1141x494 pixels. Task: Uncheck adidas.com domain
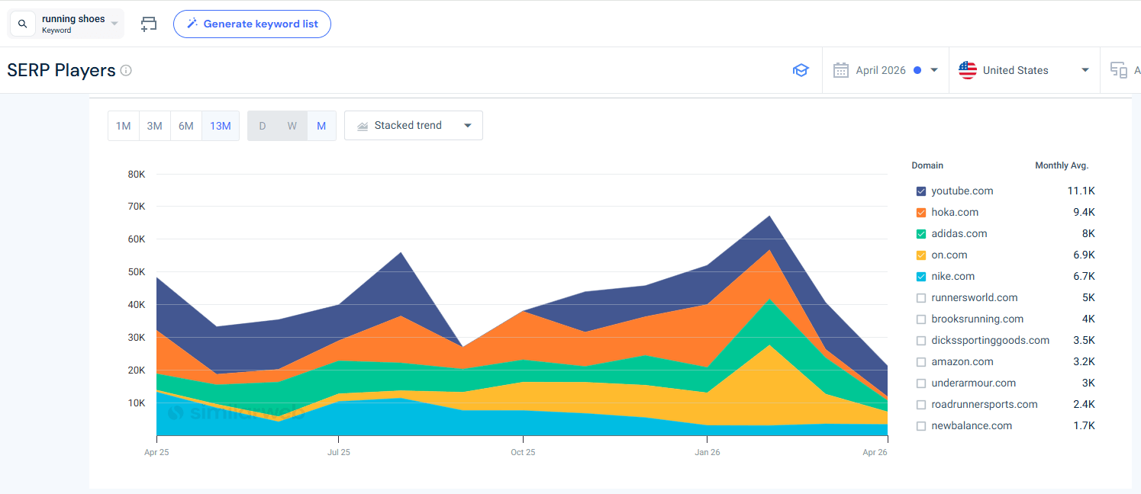click(921, 234)
